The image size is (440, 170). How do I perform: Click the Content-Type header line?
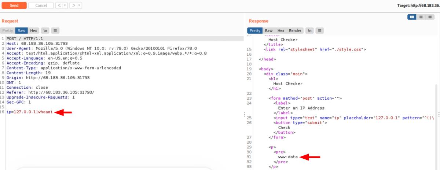(63, 68)
